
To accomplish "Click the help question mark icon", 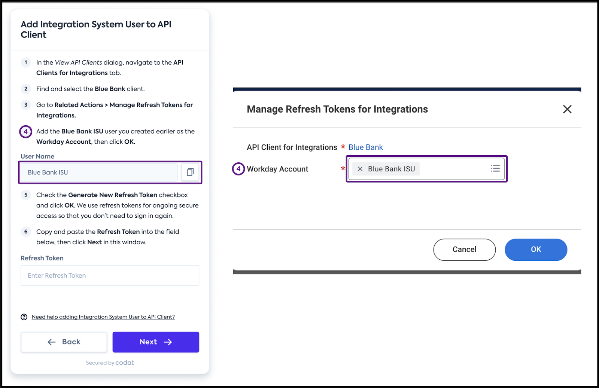I will 24,317.
